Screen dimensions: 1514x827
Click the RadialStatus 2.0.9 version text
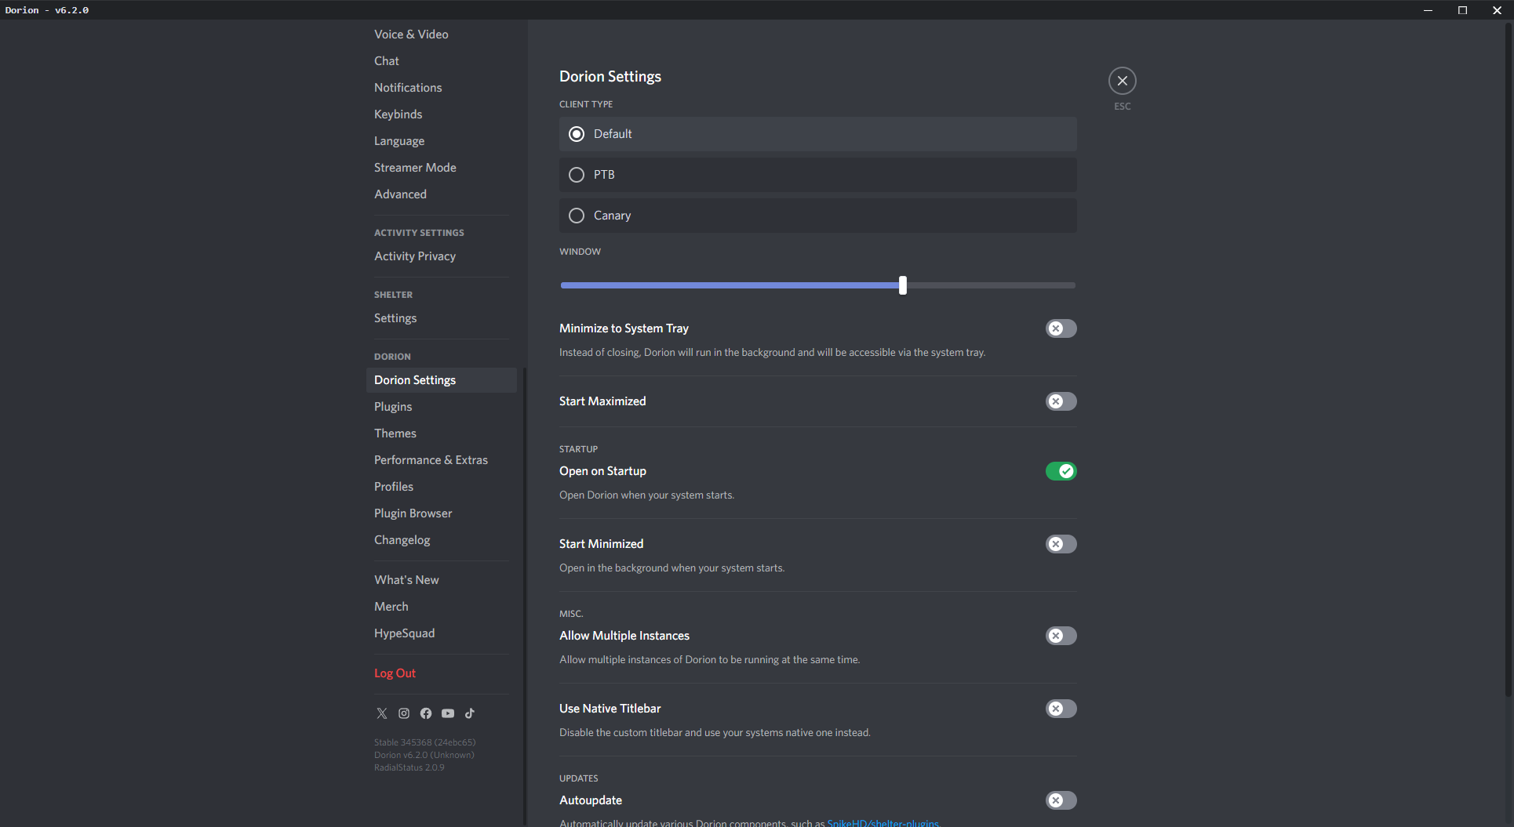409,767
